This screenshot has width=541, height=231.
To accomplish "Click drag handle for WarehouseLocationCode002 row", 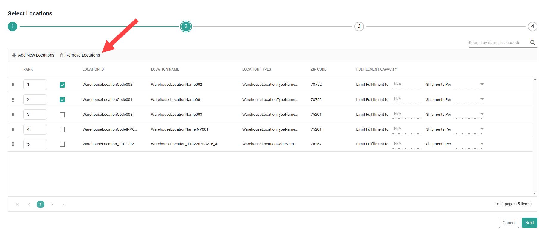I will tap(13, 85).
